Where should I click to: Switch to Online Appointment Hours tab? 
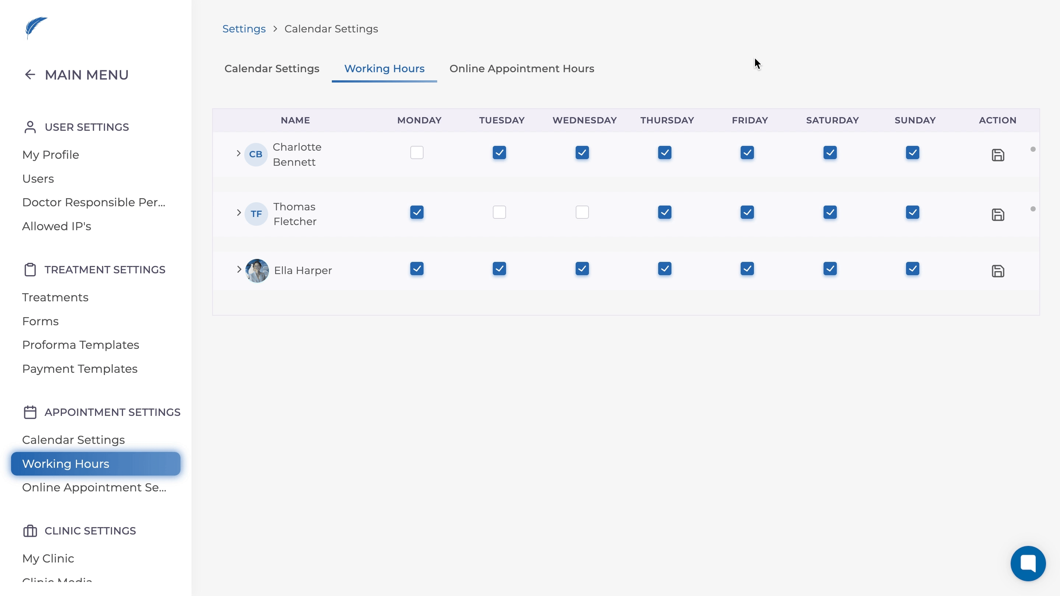point(522,69)
